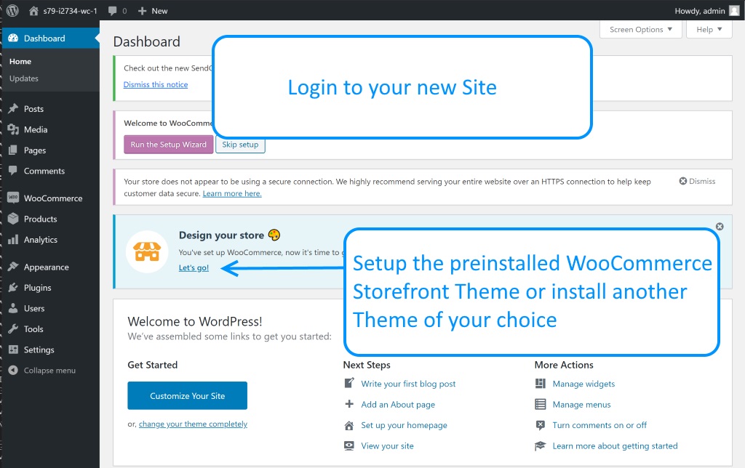Open the New content menu in admin bar
Screen dimensions: 745x468
[x=153, y=10]
